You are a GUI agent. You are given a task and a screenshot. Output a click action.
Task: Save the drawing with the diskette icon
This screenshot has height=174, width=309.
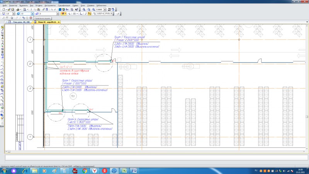[13, 9]
